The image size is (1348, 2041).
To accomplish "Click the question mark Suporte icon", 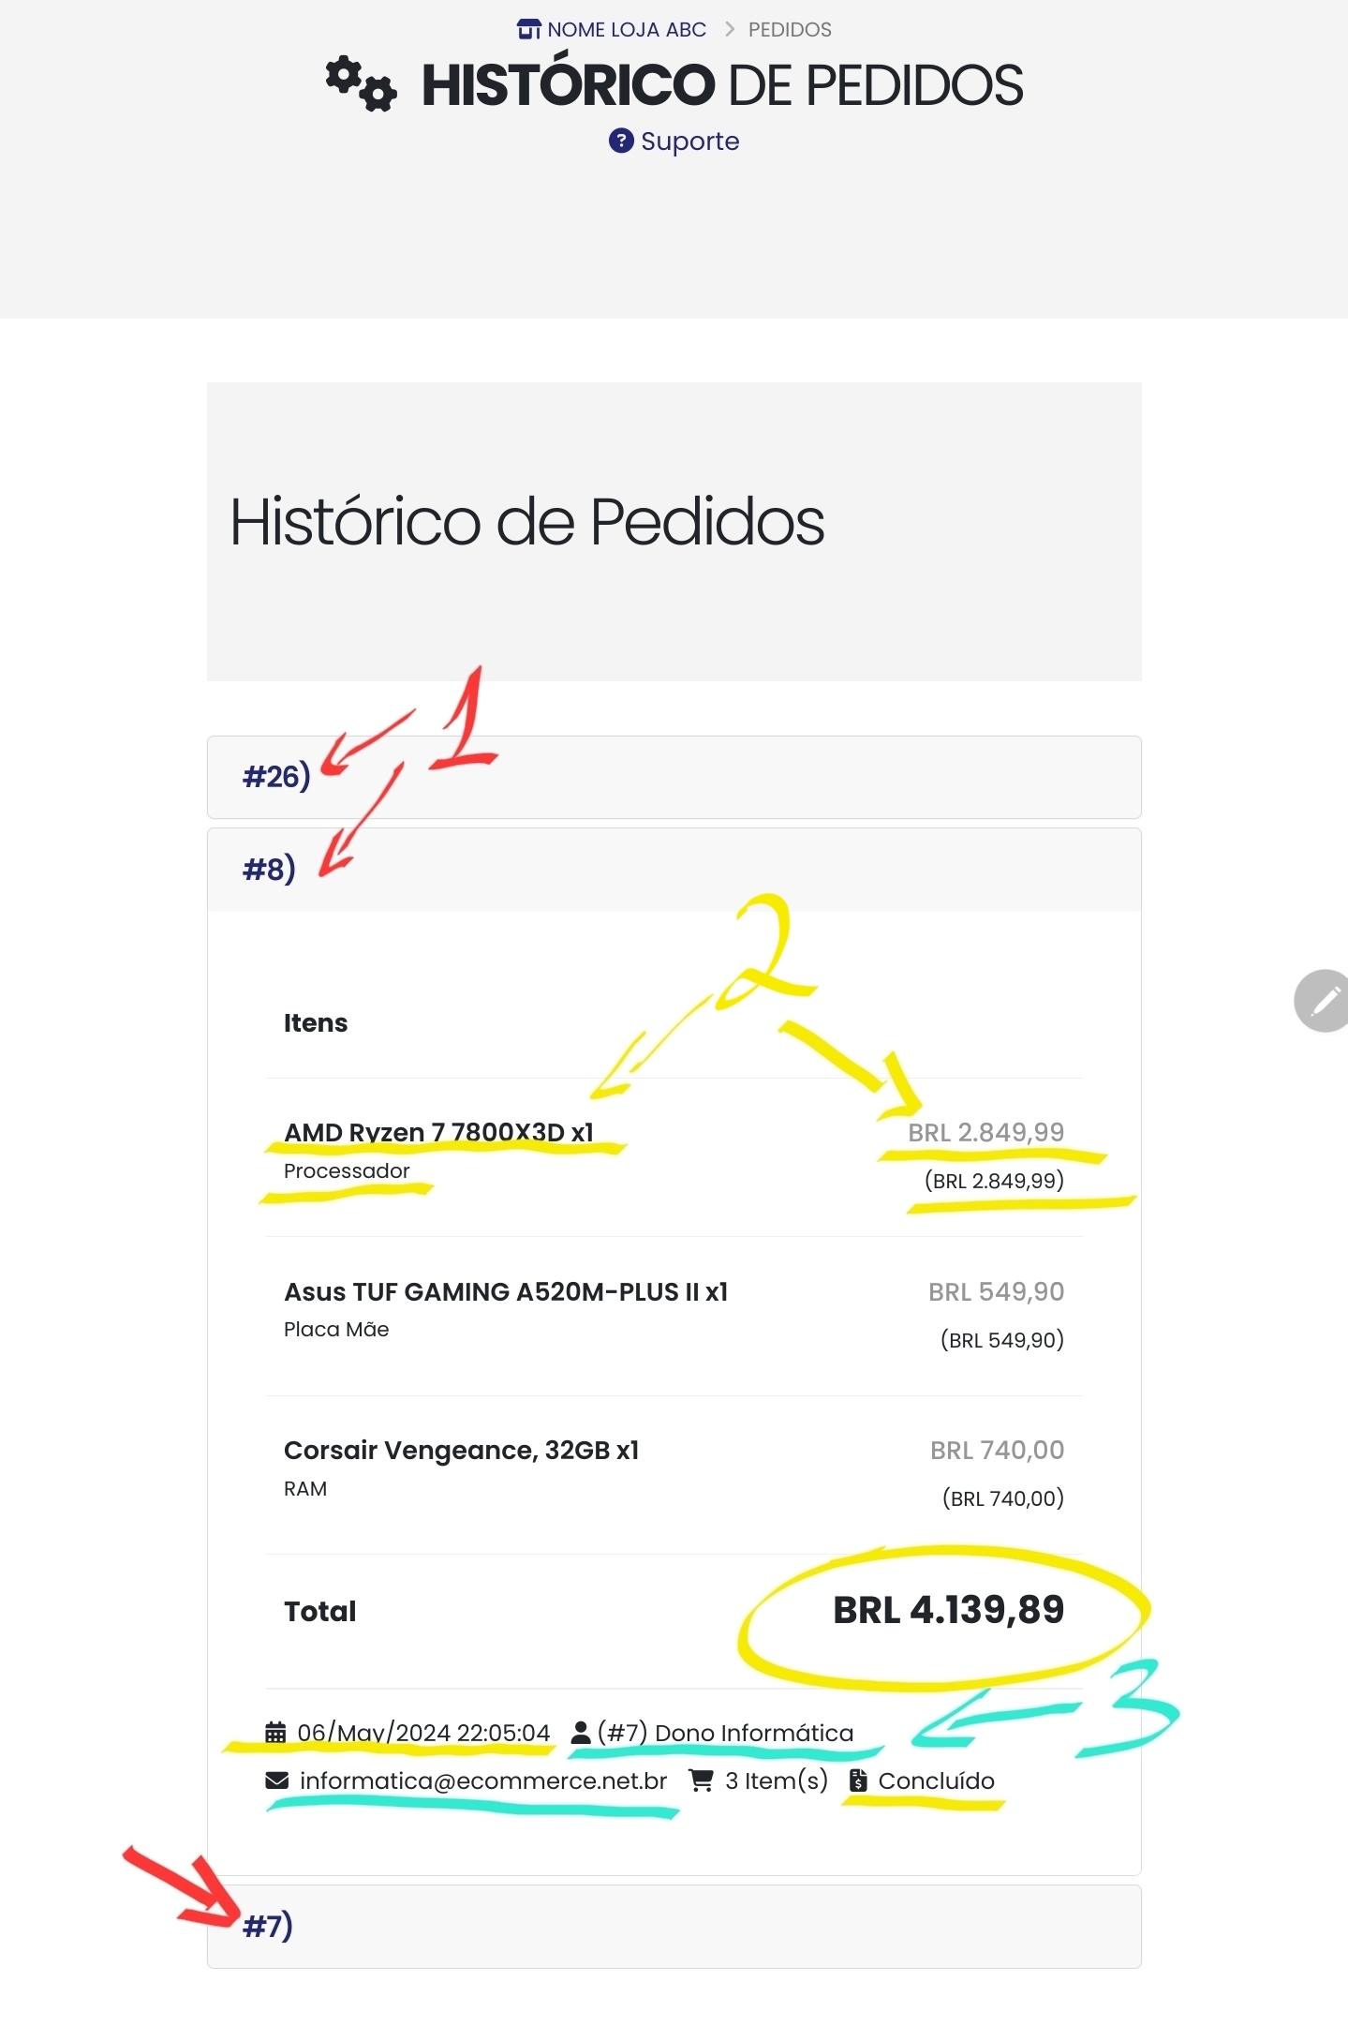I will [x=621, y=141].
